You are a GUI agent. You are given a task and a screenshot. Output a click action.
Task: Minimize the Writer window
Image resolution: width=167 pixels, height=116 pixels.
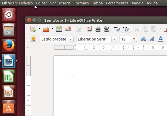34,20
